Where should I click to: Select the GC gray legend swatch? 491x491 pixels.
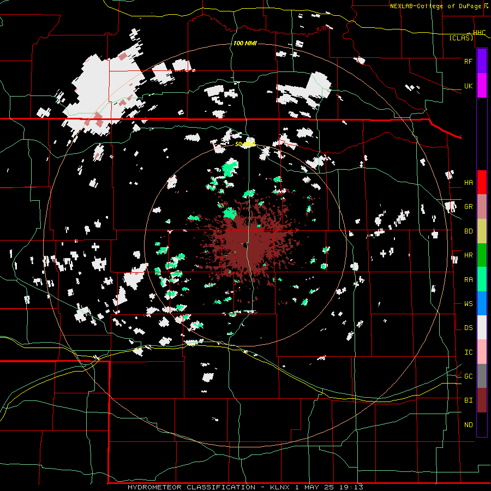pos(482,376)
